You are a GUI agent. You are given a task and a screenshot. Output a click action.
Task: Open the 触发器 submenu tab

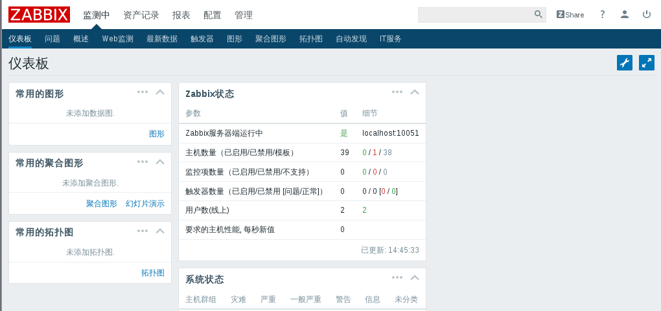[202, 39]
